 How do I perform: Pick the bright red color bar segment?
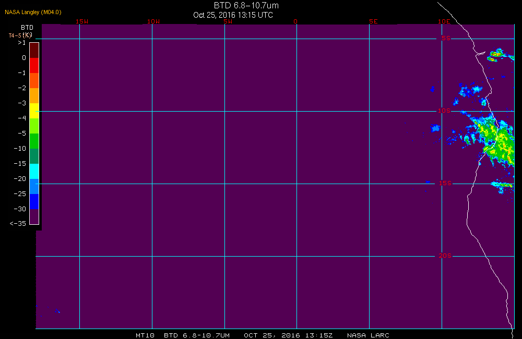coord(34,66)
